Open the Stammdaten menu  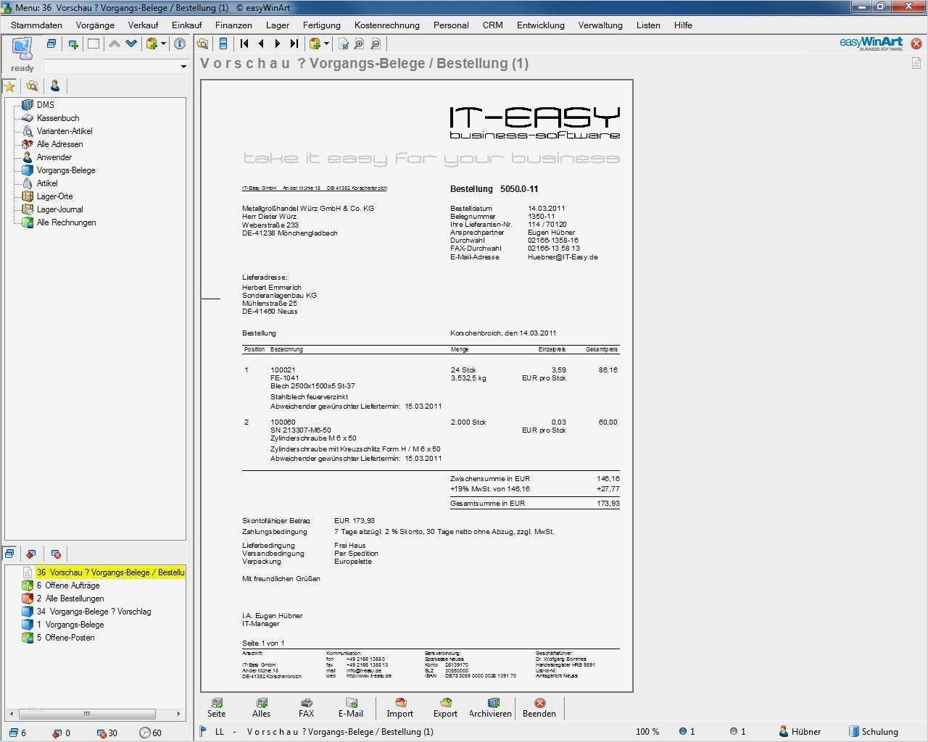point(36,25)
